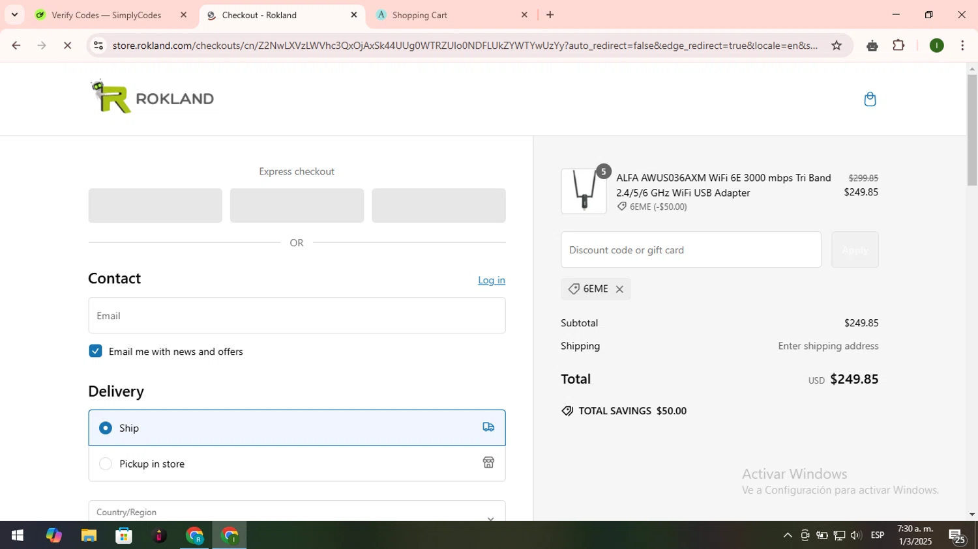This screenshot has width=978, height=549.
Task: Click the address bar URL
Action: (x=464, y=45)
